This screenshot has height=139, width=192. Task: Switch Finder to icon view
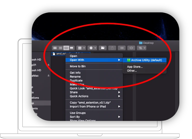55,48
